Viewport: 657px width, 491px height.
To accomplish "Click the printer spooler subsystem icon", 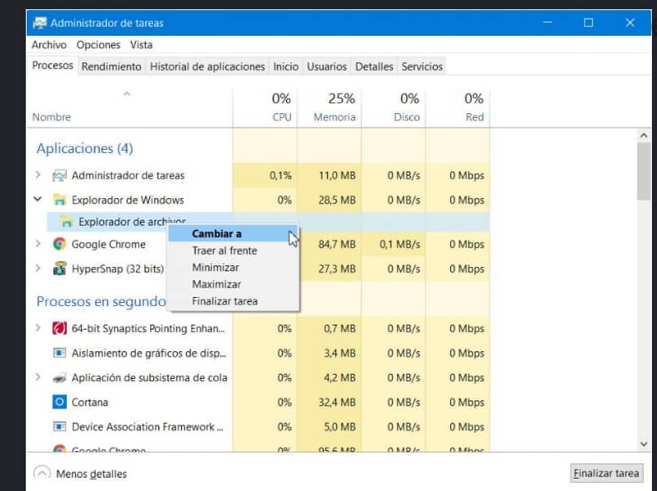I will 59,378.
